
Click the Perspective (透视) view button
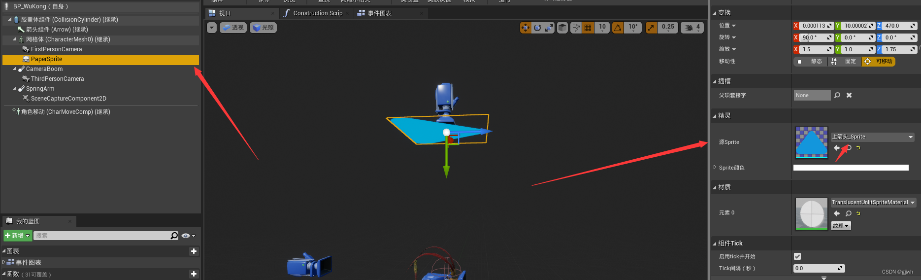pos(233,28)
